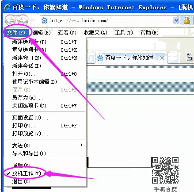Select 打印预览(V)... menu entry
194x192 pixels.
click(x=45, y=134)
